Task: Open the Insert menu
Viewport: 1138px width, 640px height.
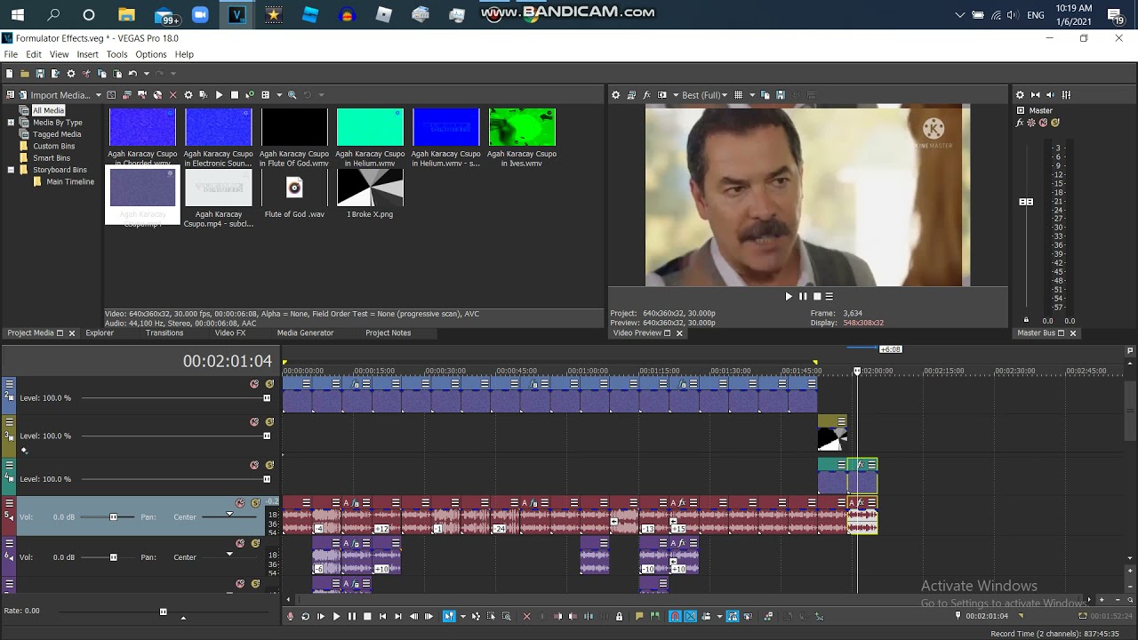Action: pyautogui.click(x=87, y=54)
